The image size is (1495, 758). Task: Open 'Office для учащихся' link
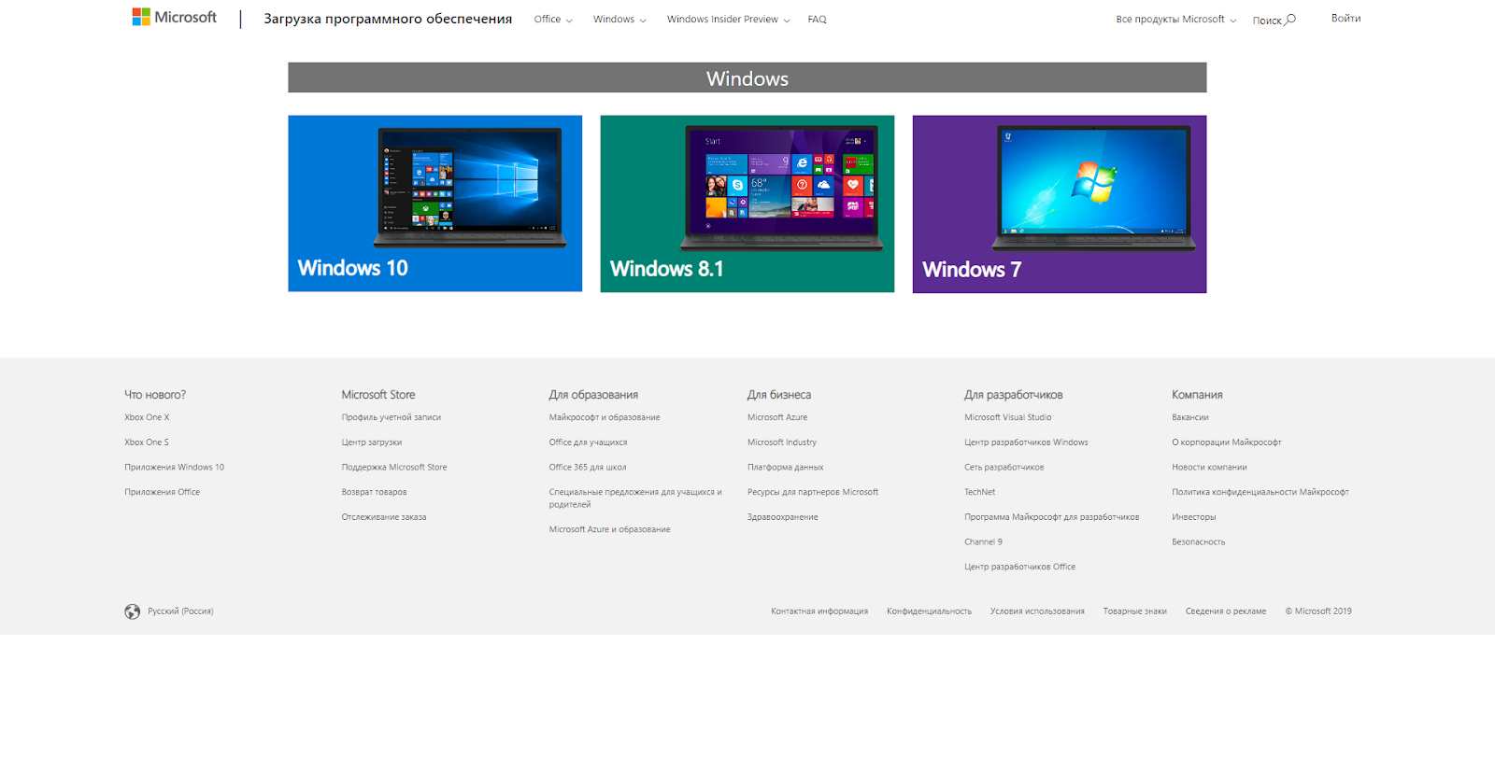tap(588, 442)
